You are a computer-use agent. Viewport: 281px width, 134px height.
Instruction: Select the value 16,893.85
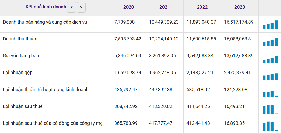click(234, 123)
